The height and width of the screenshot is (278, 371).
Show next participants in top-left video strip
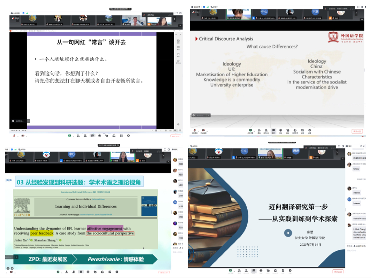tap(175, 19)
